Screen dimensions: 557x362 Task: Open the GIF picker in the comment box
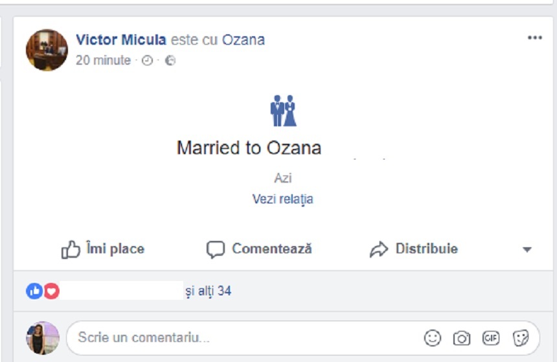point(491,338)
